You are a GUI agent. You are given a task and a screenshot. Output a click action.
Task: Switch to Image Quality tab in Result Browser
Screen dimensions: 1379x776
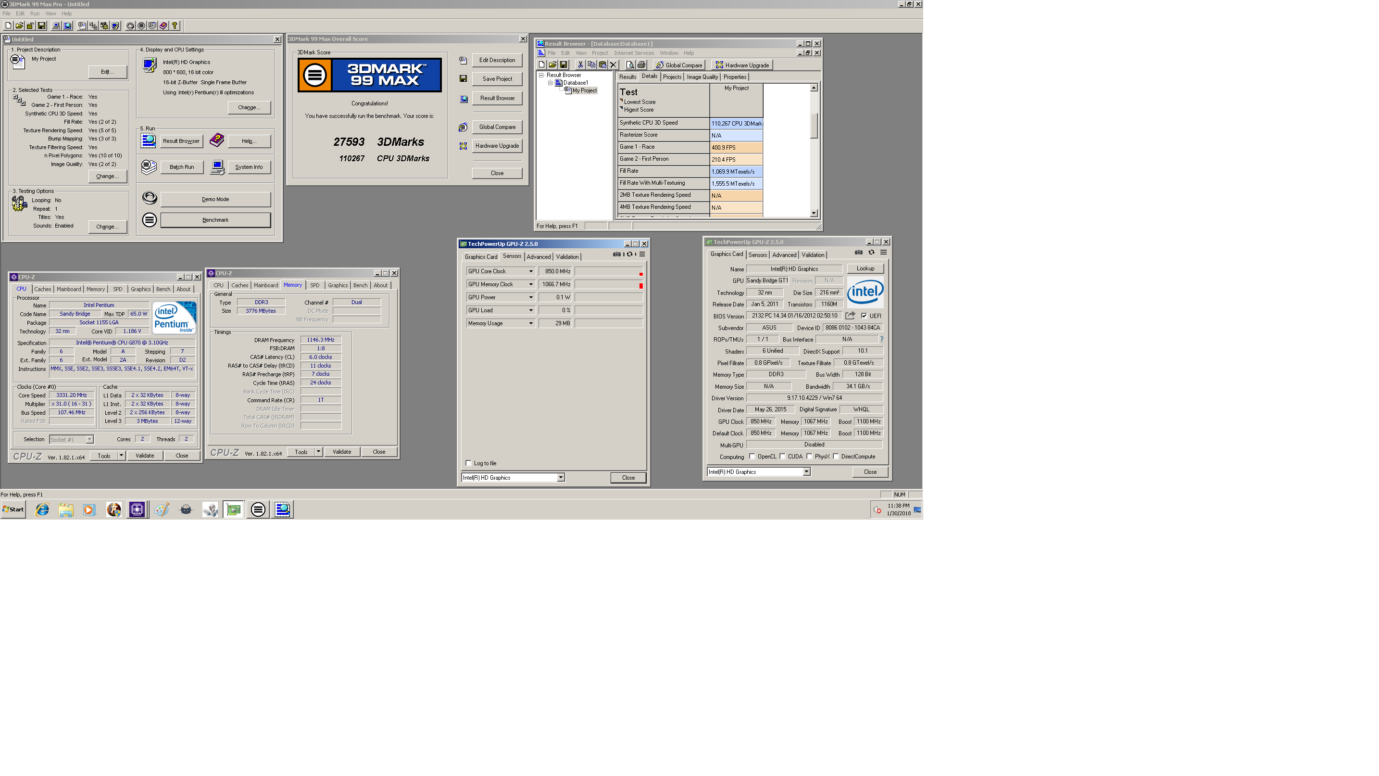(702, 77)
